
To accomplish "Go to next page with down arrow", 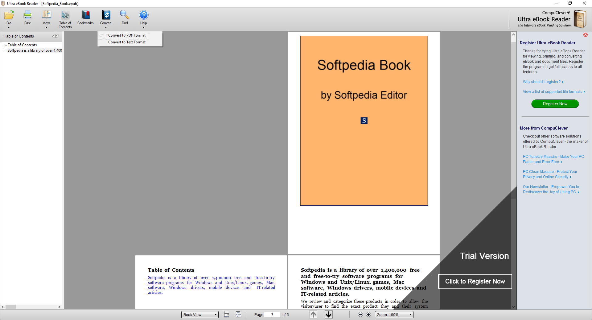I will [x=329, y=314].
